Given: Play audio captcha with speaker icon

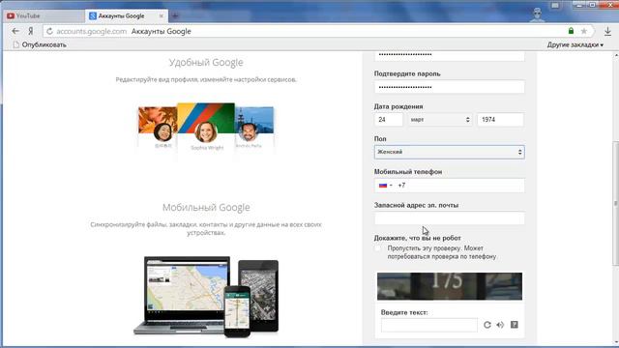Looking at the screenshot, I should coord(500,325).
